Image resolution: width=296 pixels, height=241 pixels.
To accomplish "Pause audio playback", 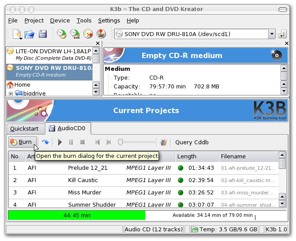I will [71, 142].
